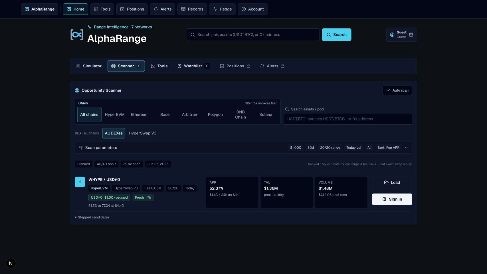Image resolution: width=487 pixels, height=274 pixels.
Task: Click the account icon in Guest button
Action: point(392,35)
